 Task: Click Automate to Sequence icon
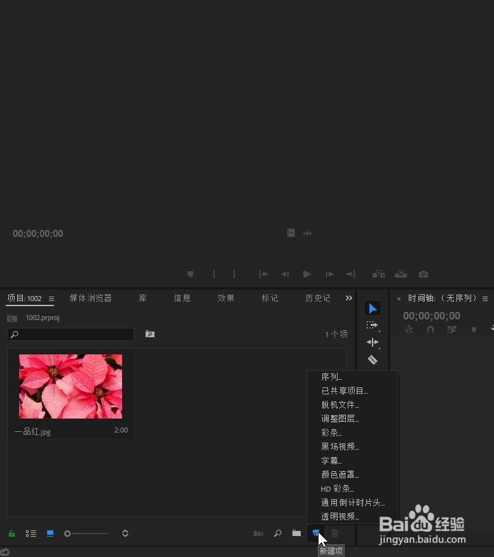point(258,534)
